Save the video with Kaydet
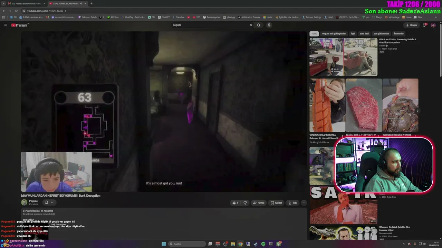The height and width of the screenshot is (248, 442). pos(276,203)
